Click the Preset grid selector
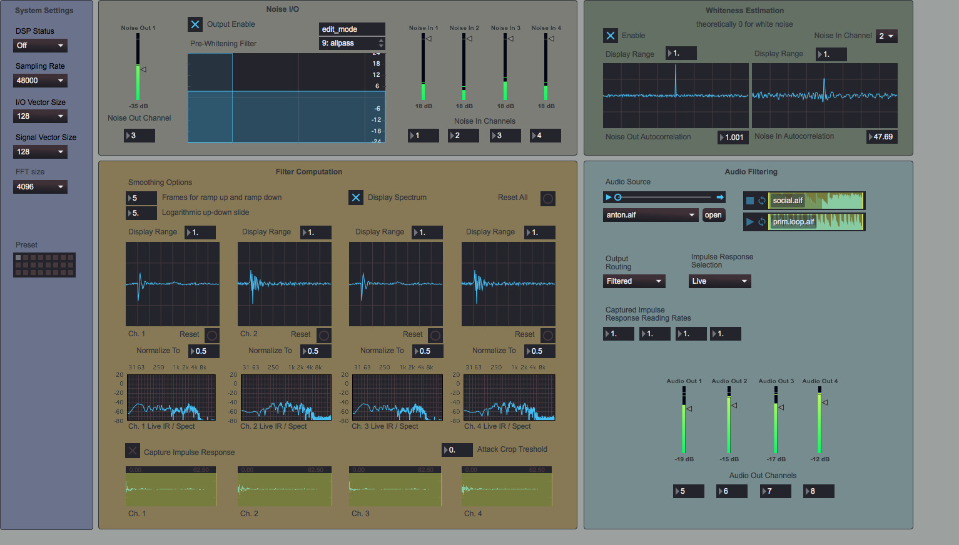Viewport: 959px width, 545px height. [x=44, y=265]
